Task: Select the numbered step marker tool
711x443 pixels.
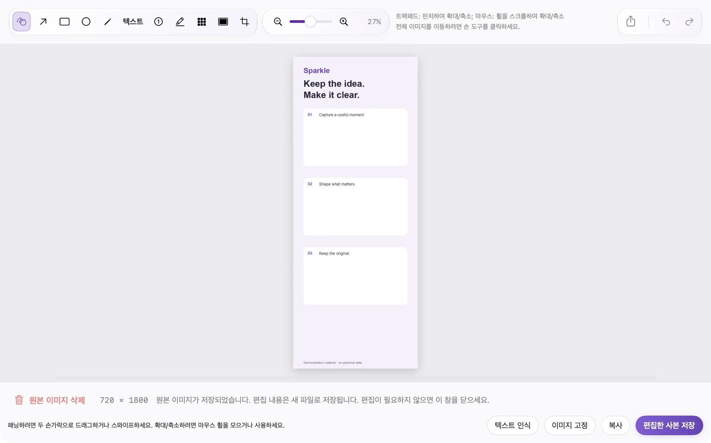Action: pos(159,22)
